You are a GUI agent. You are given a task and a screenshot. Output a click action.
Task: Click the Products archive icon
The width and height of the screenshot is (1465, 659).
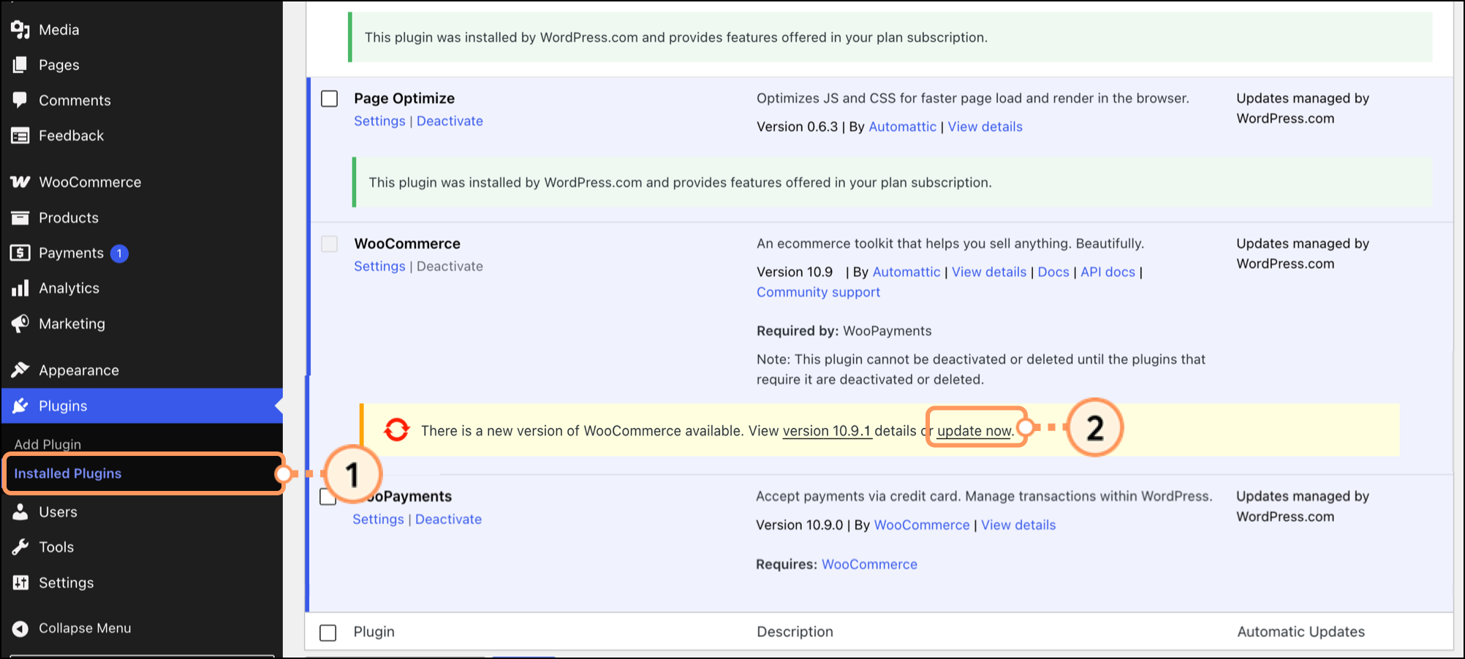[x=20, y=218]
